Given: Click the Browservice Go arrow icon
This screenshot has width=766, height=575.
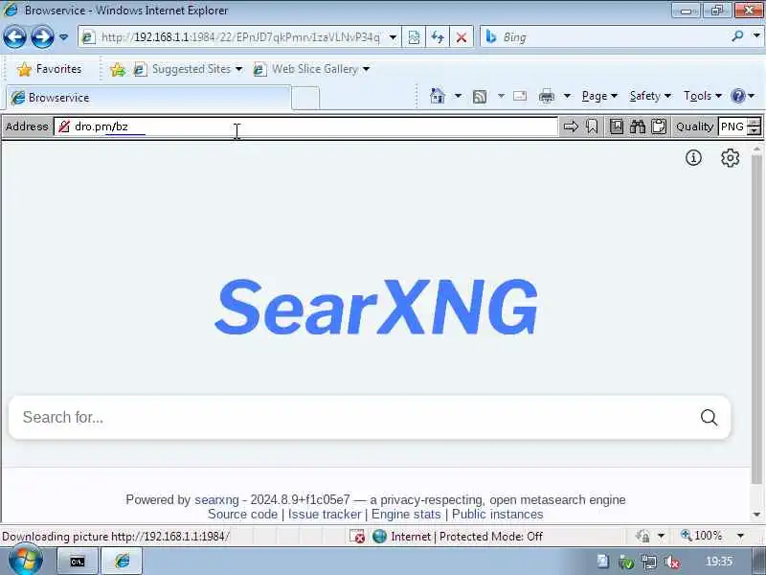Looking at the screenshot, I should (571, 126).
